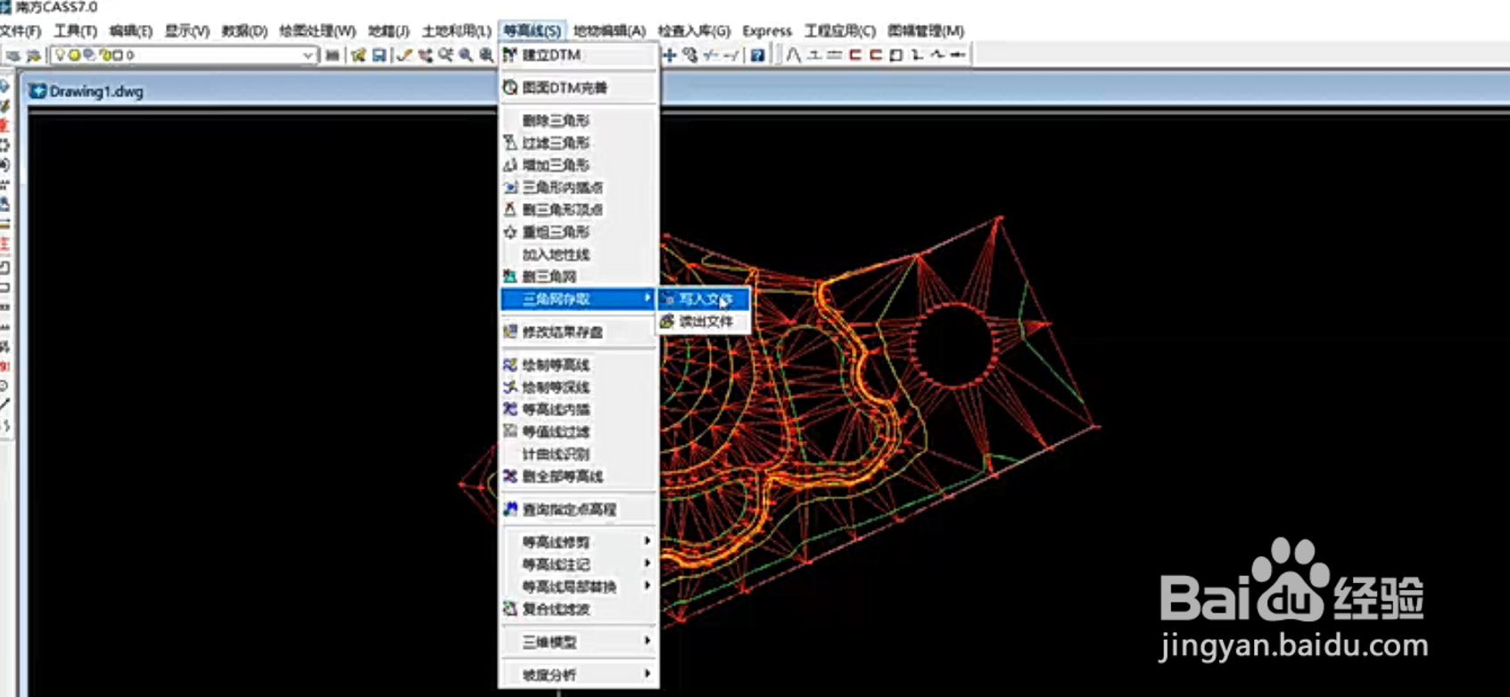Click the save disk toolbar icon

coord(379,55)
